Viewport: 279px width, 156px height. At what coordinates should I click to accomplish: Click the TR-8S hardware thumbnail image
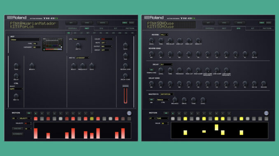point(53,45)
